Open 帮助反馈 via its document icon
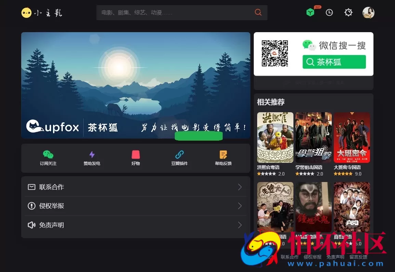 pos(223,154)
